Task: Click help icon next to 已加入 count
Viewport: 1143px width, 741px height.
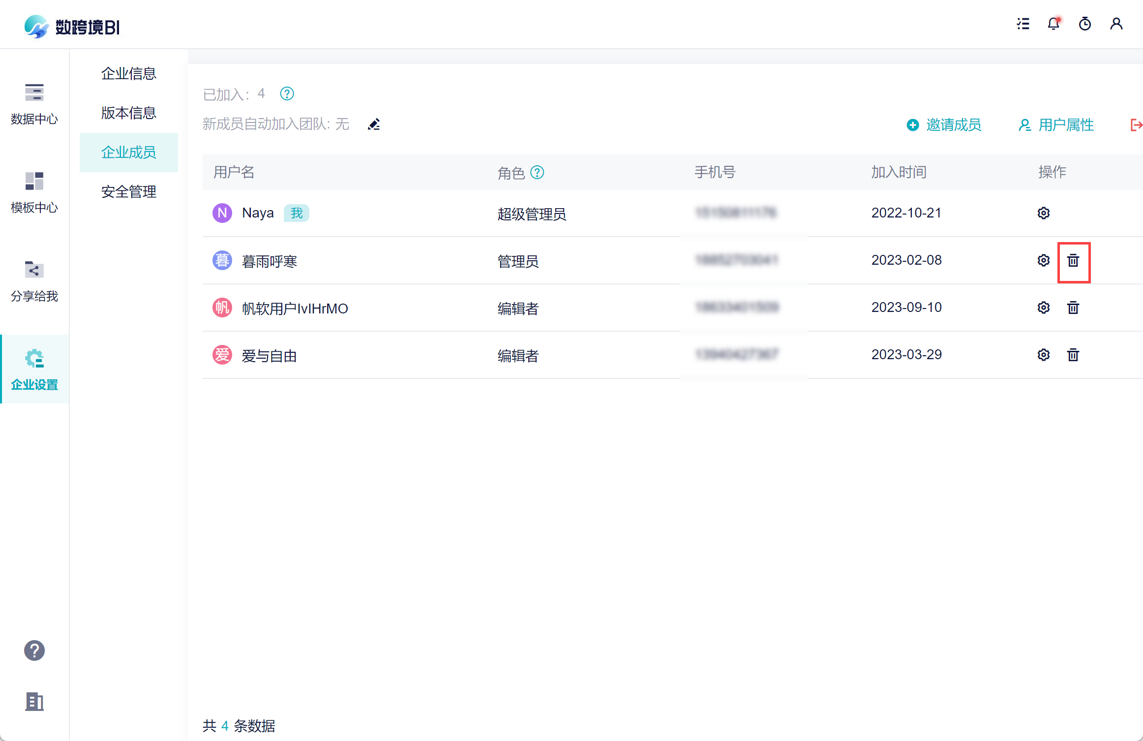Action: [287, 93]
